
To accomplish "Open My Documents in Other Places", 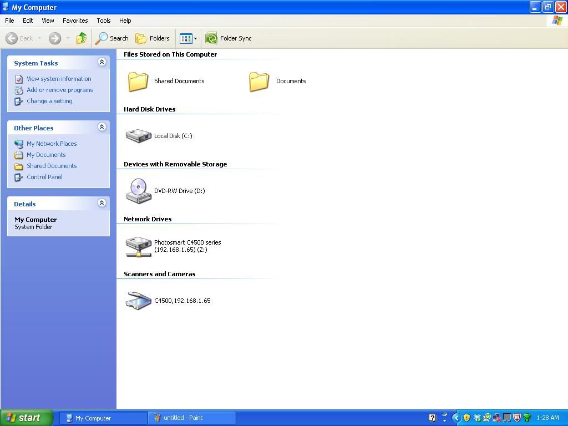I will point(46,155).
